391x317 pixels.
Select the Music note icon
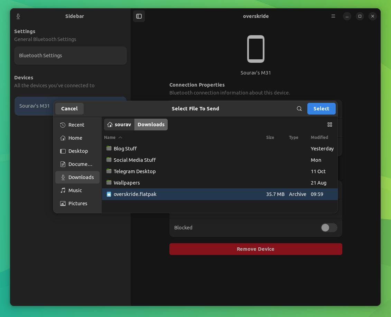(x=63, y=190)
